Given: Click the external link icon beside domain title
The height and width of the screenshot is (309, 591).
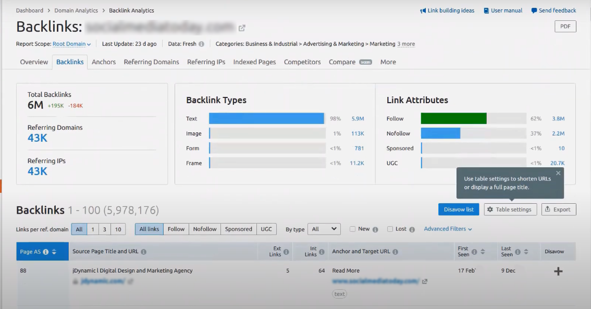Looking at the screenshot, I should coord(242,28).
